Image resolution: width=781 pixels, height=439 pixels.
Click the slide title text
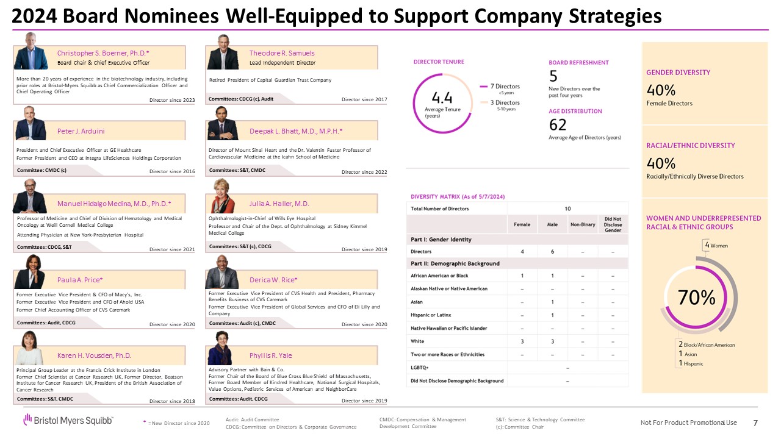click(x=337, y=16)
